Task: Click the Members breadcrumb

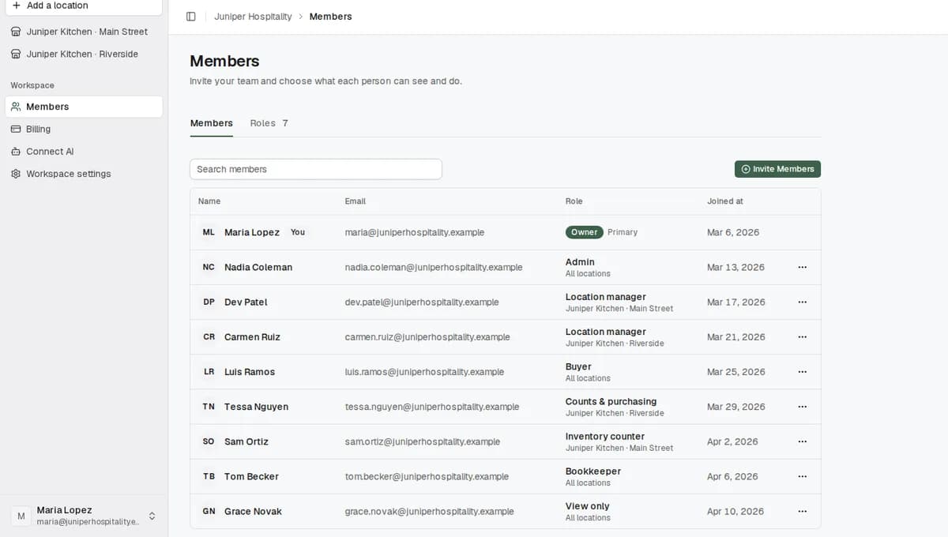Action: 330,17
